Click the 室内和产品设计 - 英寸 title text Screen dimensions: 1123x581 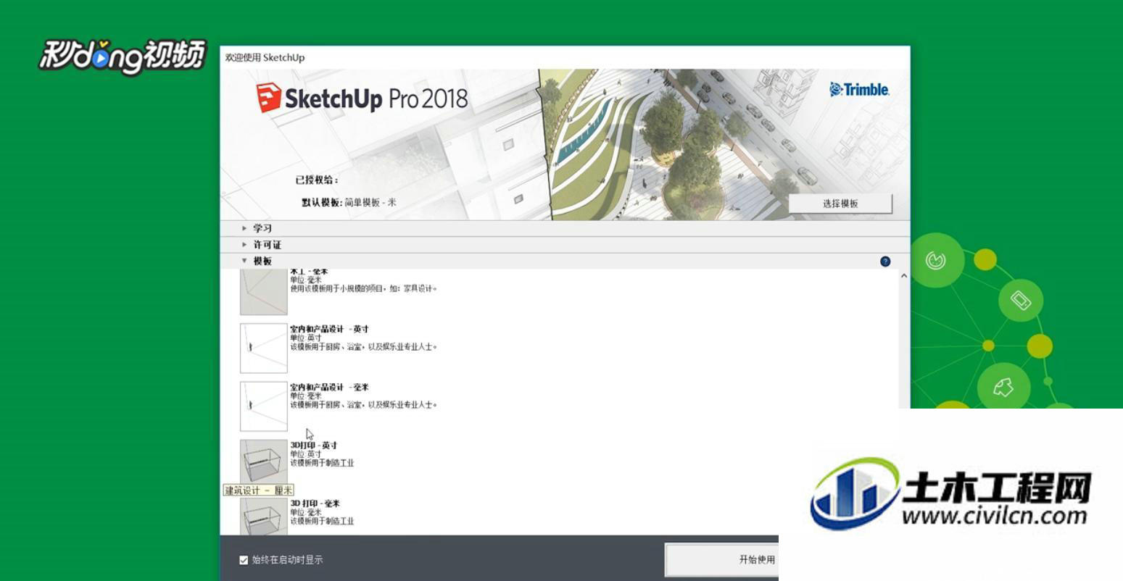point(329,329)
